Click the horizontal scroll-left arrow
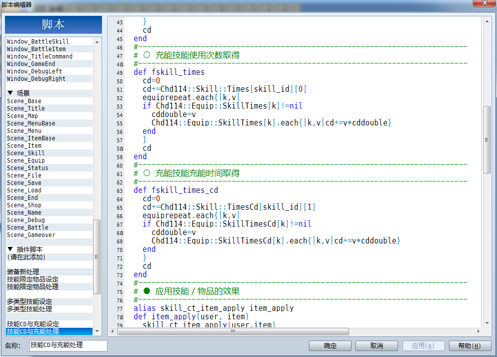 tap(112, 331)
